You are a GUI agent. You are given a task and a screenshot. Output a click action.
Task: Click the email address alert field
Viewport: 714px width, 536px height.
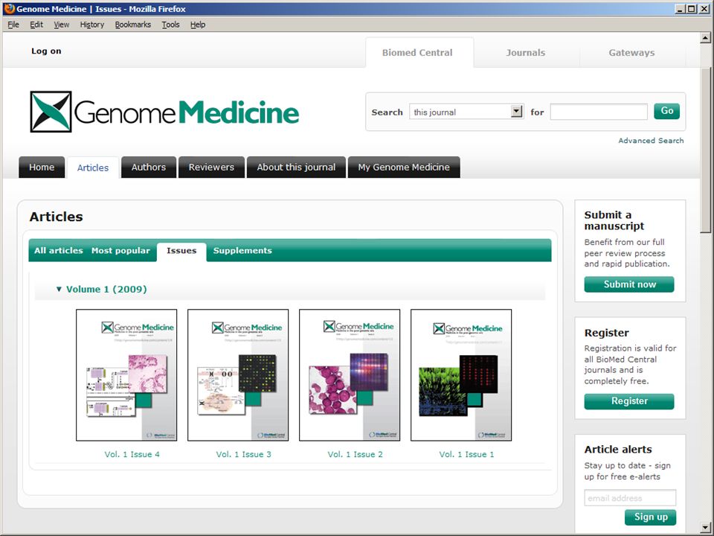[x=630, y=498]
